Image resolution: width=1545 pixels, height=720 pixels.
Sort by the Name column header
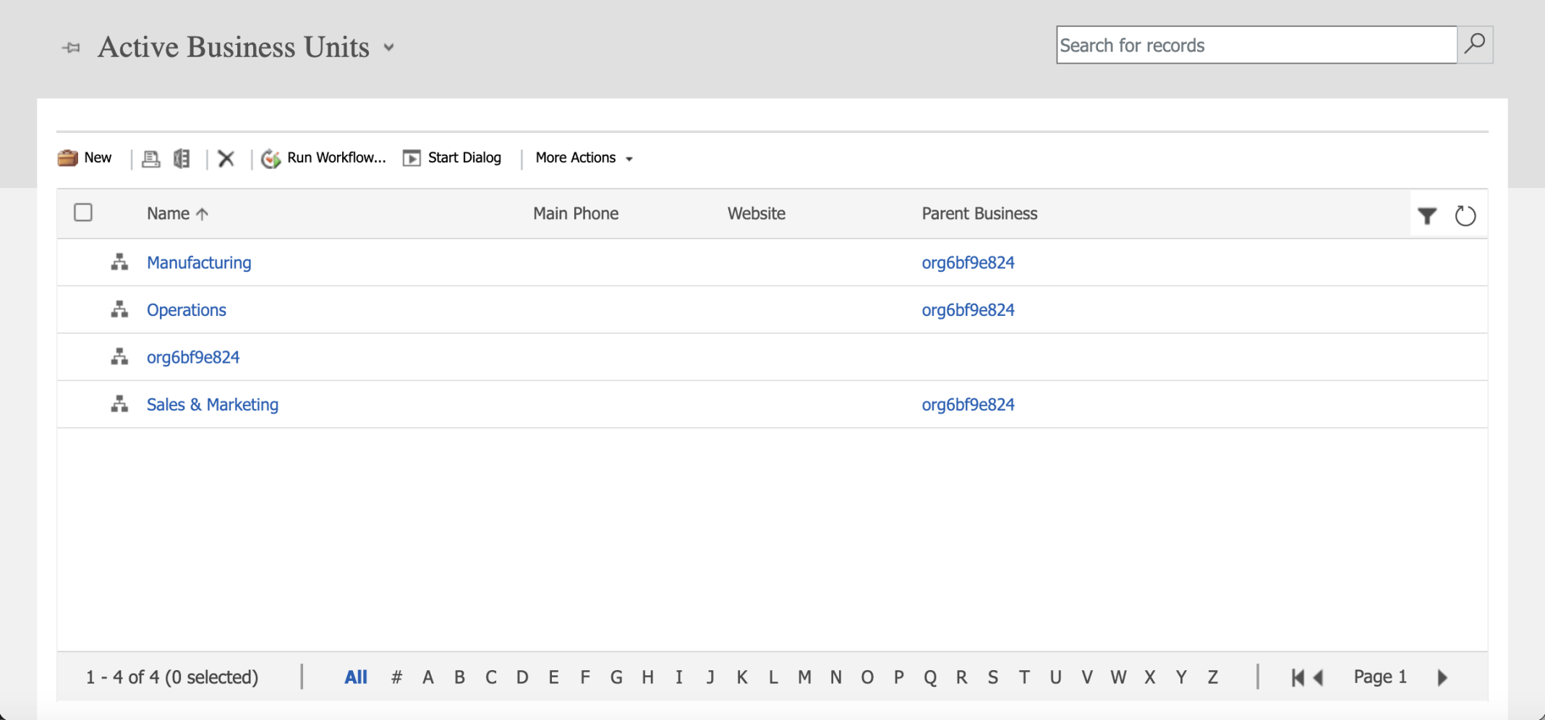(169, 213)
